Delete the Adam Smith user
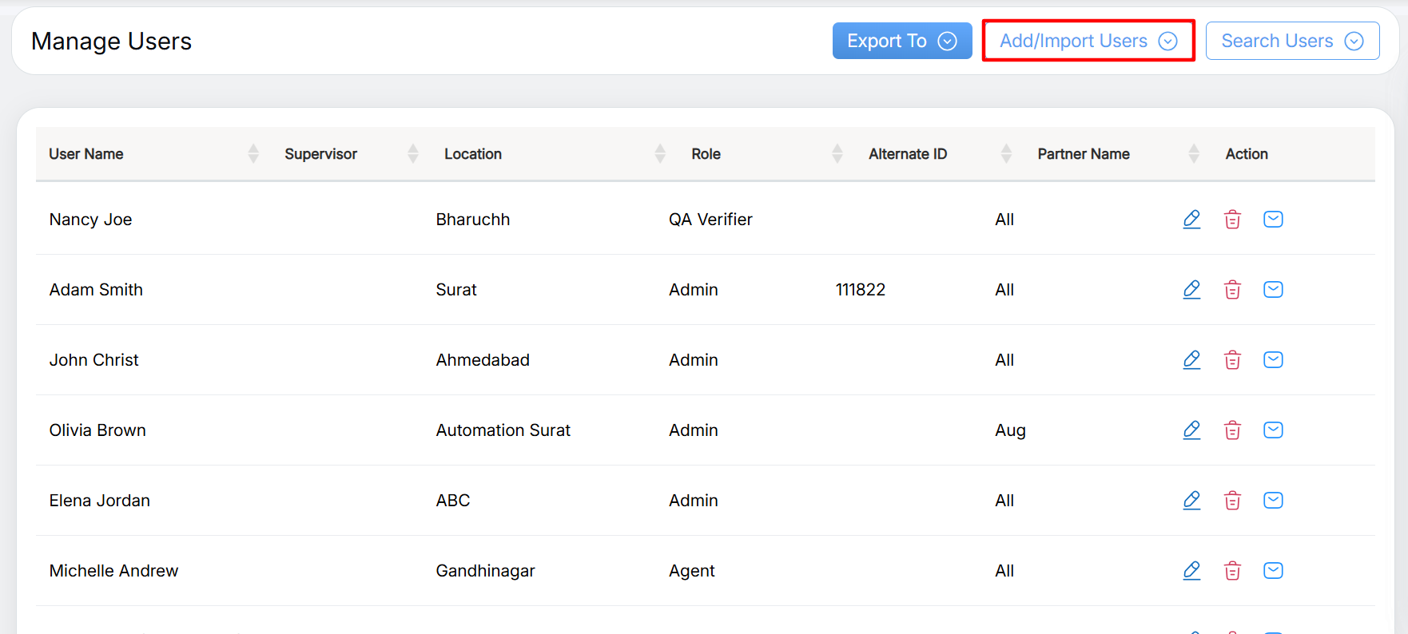 click(1232, 289)
